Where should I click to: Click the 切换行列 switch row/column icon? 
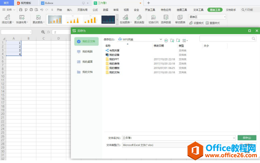tap(154, 17)
